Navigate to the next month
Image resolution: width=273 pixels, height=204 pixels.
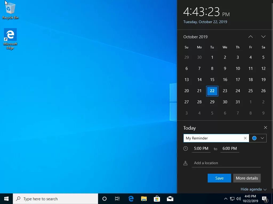tap(263, 37)
